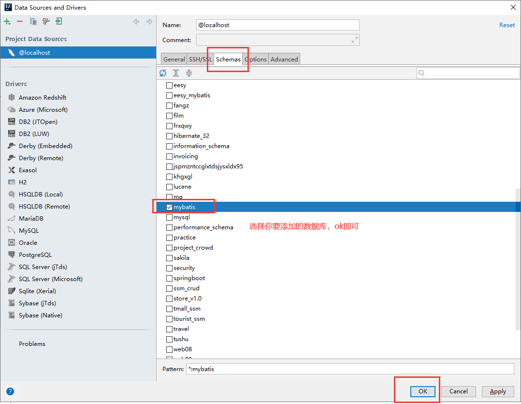The image size is (521, 404).
Task: Open driver settings wrench icon
Action: click(x=46, y=22)
